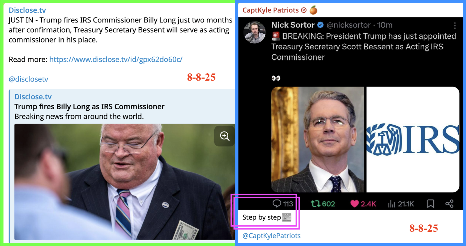Image resolution: width=466 pixels, height=246 pixels.
Task: Open view analytics icon showing 21.1K
Action: tap(392, 203)
